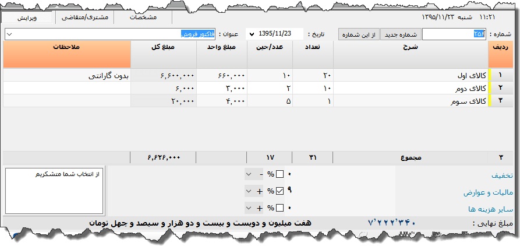Click the شرح column header
This screenshot has height=246, width=520.
411,54
